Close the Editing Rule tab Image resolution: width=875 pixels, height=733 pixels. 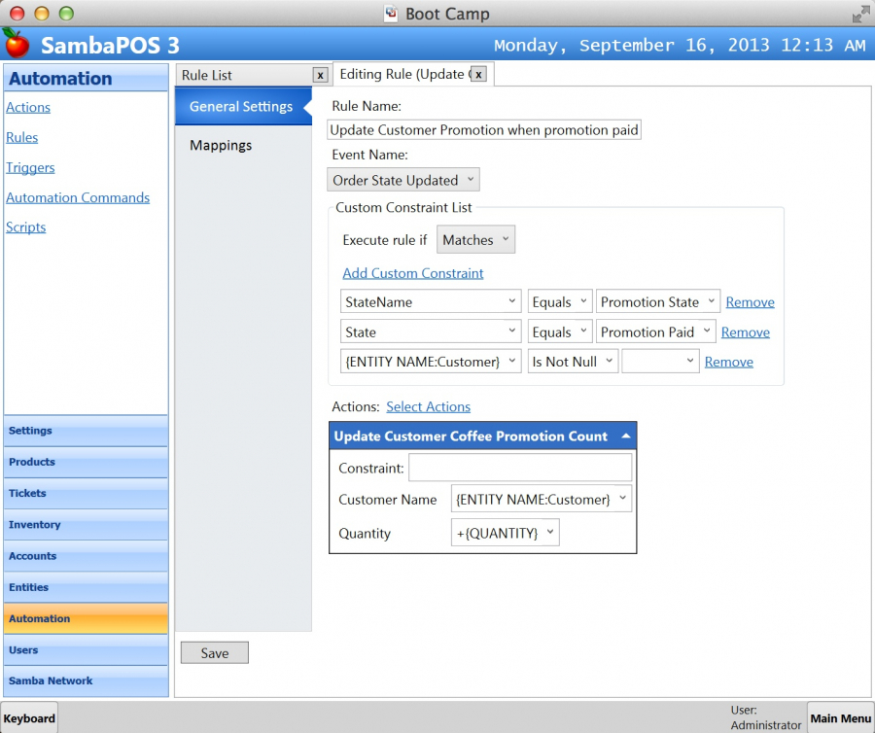click(x=477, y=74)
